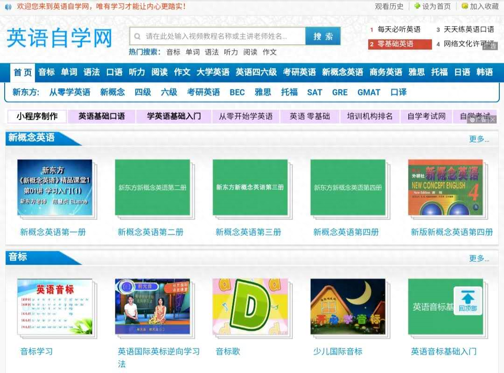This screenshot has width=504, height=373.
Task: Open 英语四六级 nav item
Action: [256, 72]
